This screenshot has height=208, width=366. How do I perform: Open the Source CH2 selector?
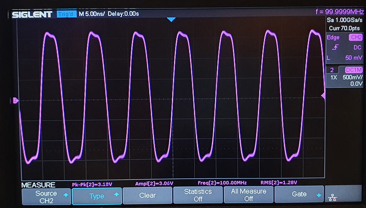tap(46, 196)
